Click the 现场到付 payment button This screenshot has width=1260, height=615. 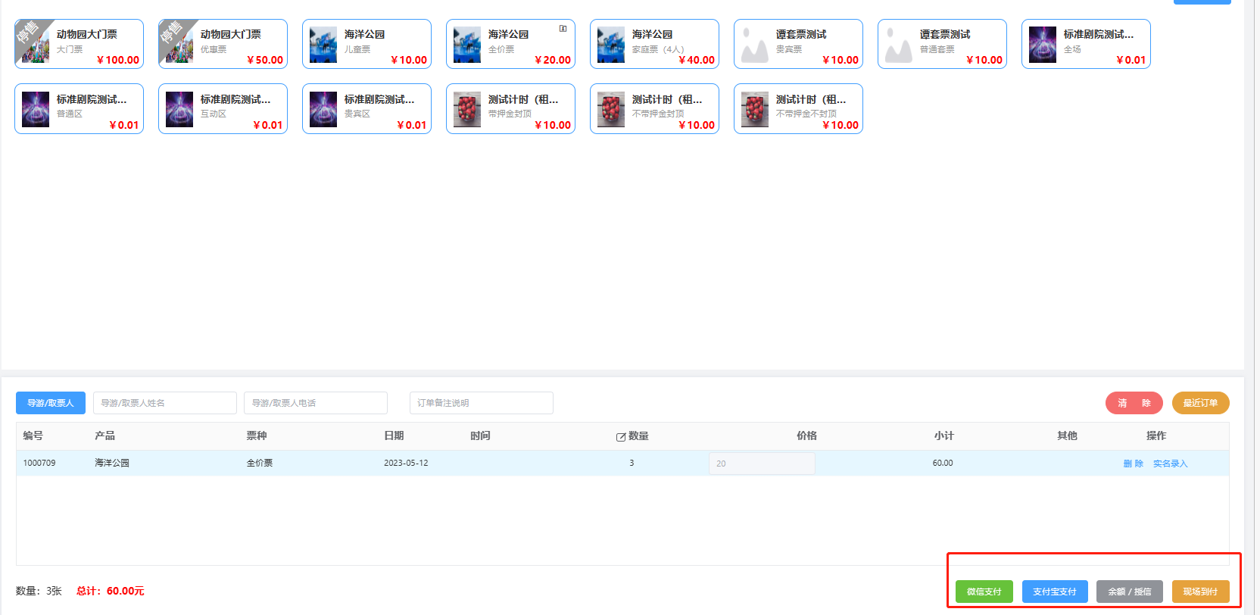click(1200, 592)
